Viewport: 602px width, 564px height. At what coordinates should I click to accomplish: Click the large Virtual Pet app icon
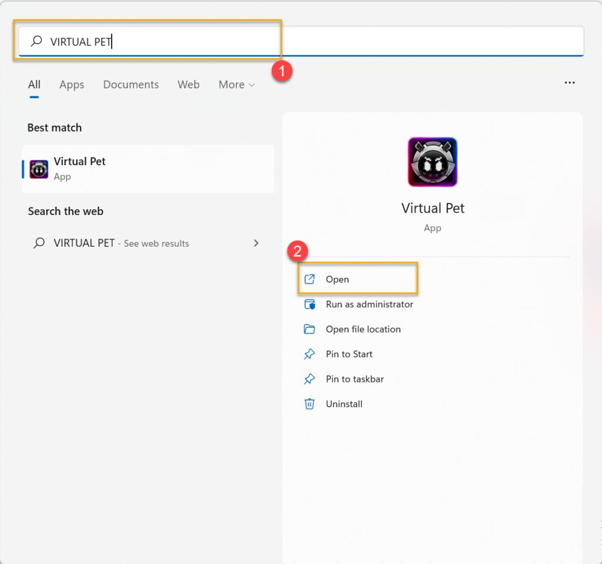[432, 162]
